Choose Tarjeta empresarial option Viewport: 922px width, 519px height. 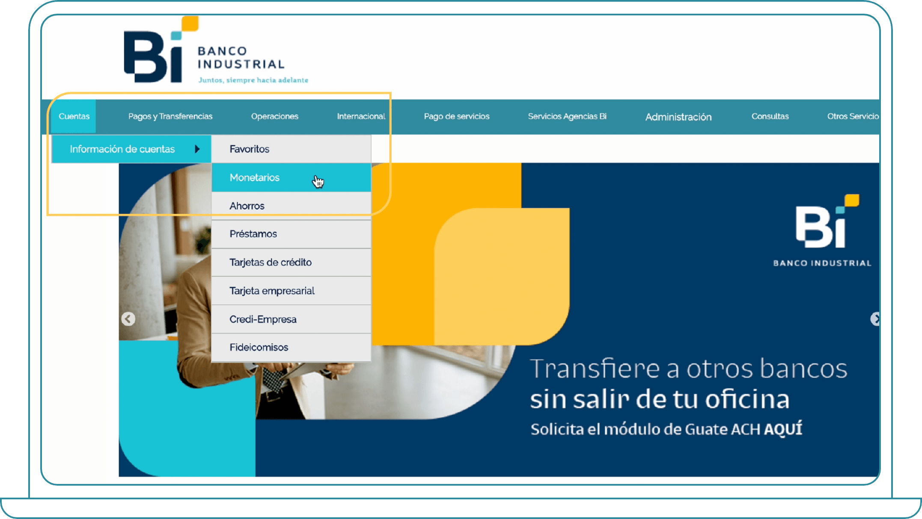(x=291, y=291)
